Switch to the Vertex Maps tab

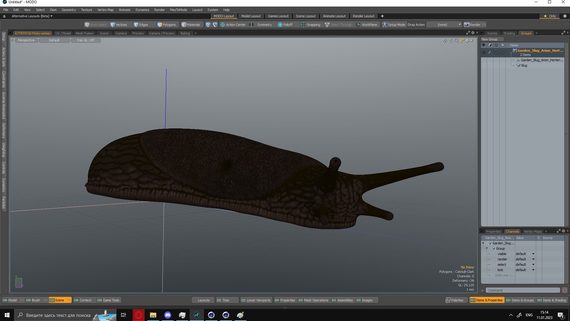click(533, 232)
